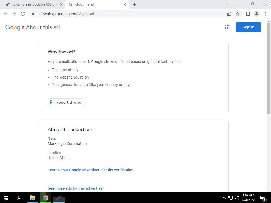Click the network tray icon
This screenshot has width=271, height=203.
point(231,198)
